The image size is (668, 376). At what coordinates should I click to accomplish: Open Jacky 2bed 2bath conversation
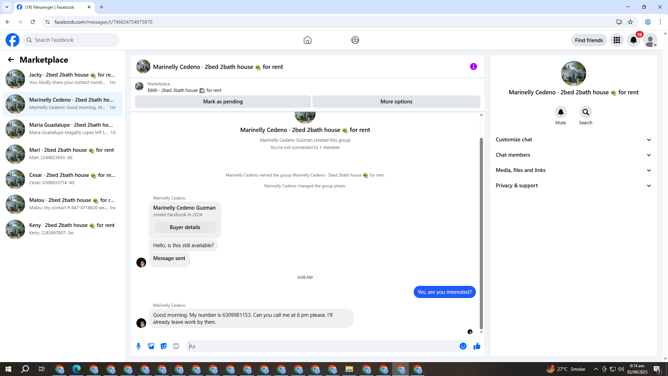pos(63,79)
